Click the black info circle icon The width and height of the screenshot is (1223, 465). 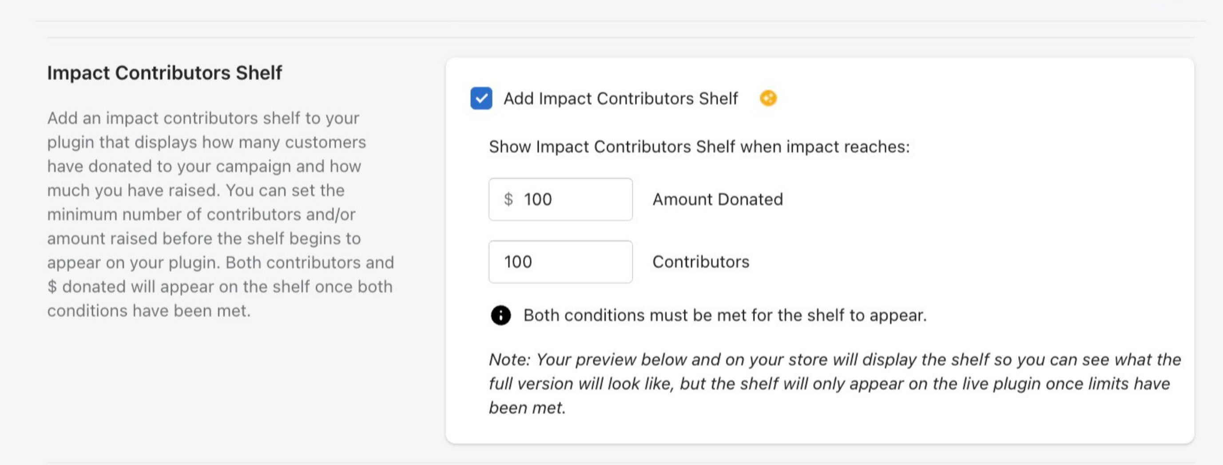500,315
